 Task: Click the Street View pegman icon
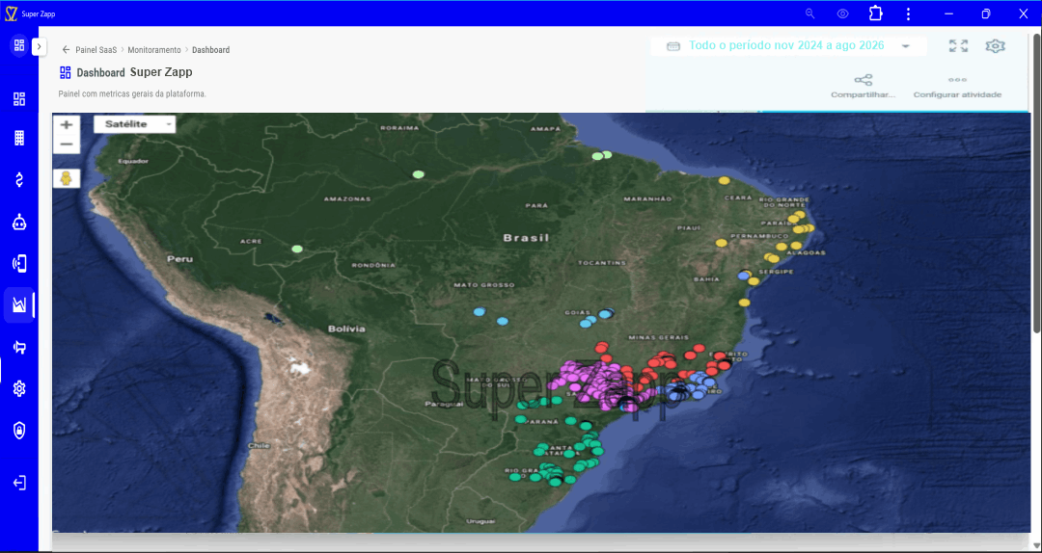67,178
